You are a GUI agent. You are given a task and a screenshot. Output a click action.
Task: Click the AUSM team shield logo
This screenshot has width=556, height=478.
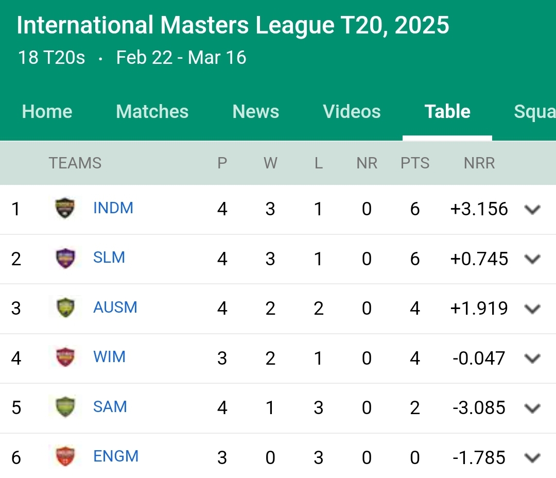(x=65, y=308)
